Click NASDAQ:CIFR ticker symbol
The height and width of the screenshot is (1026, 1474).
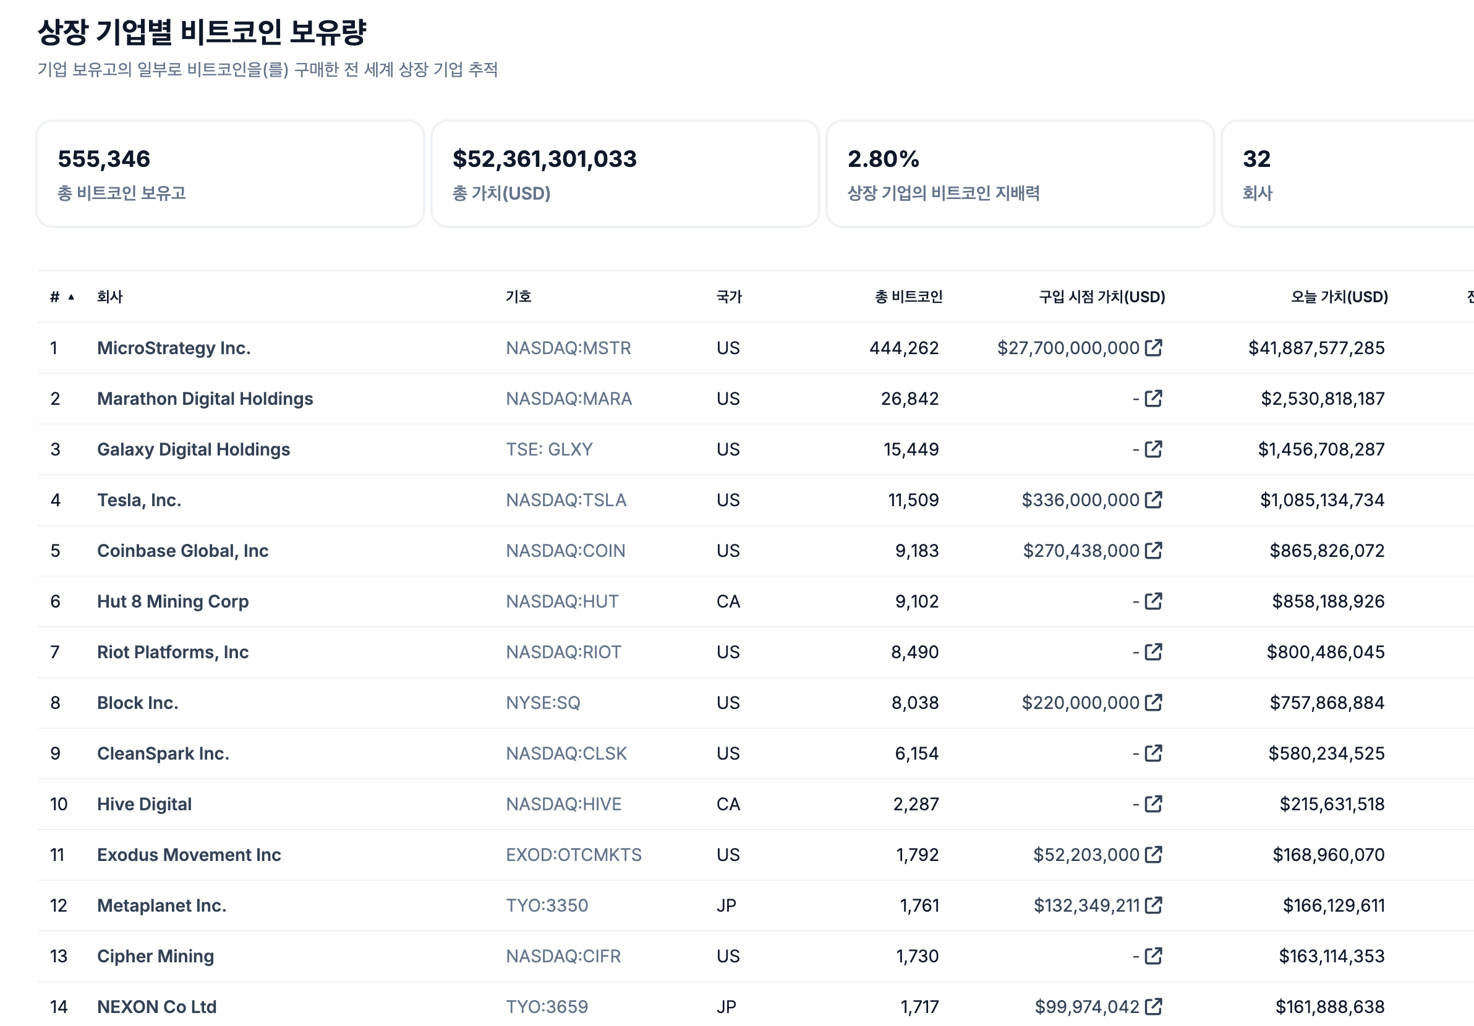[x=563, y=956]
